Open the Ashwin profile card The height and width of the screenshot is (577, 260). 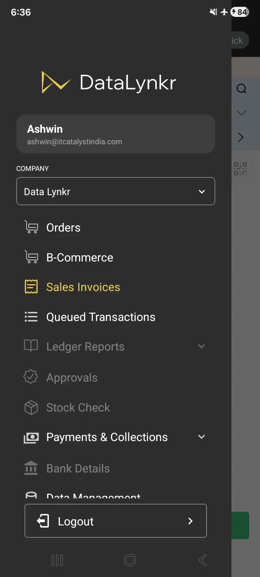(x=116, y=134)
